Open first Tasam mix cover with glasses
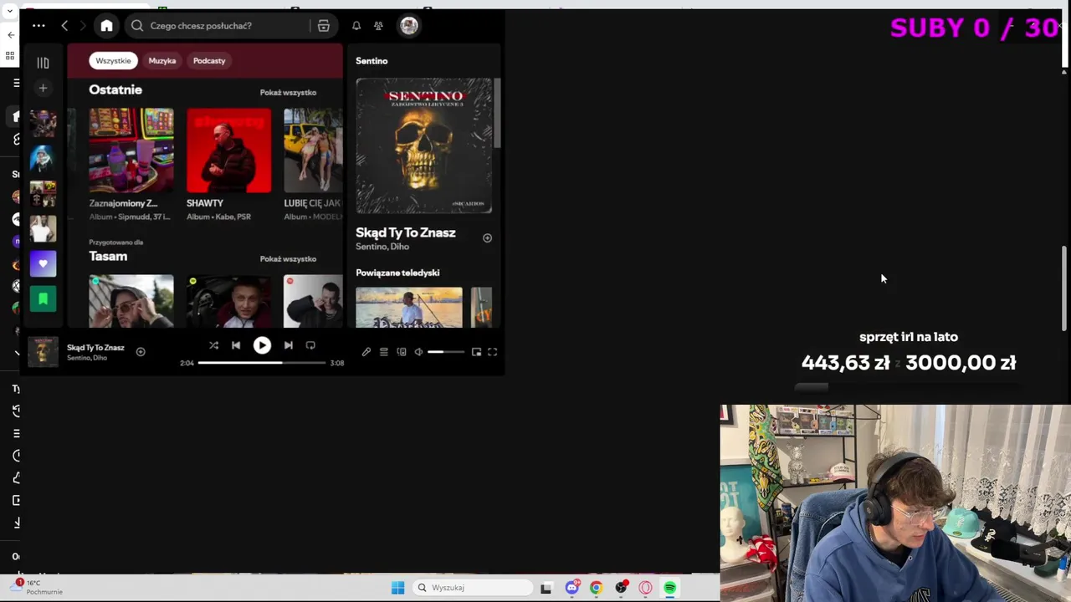The width and height of the screenshot is (1071, 602). pyautogui.click(x=131, y=301)
